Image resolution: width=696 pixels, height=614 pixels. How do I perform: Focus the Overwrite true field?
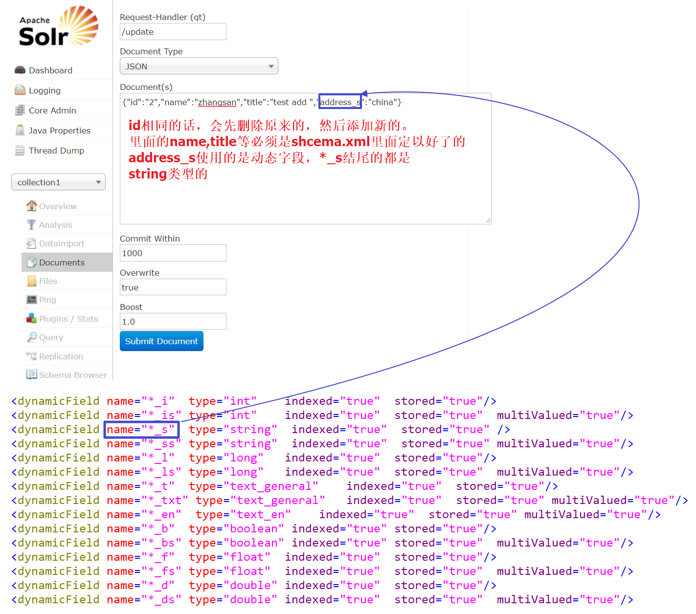point(173,287)
